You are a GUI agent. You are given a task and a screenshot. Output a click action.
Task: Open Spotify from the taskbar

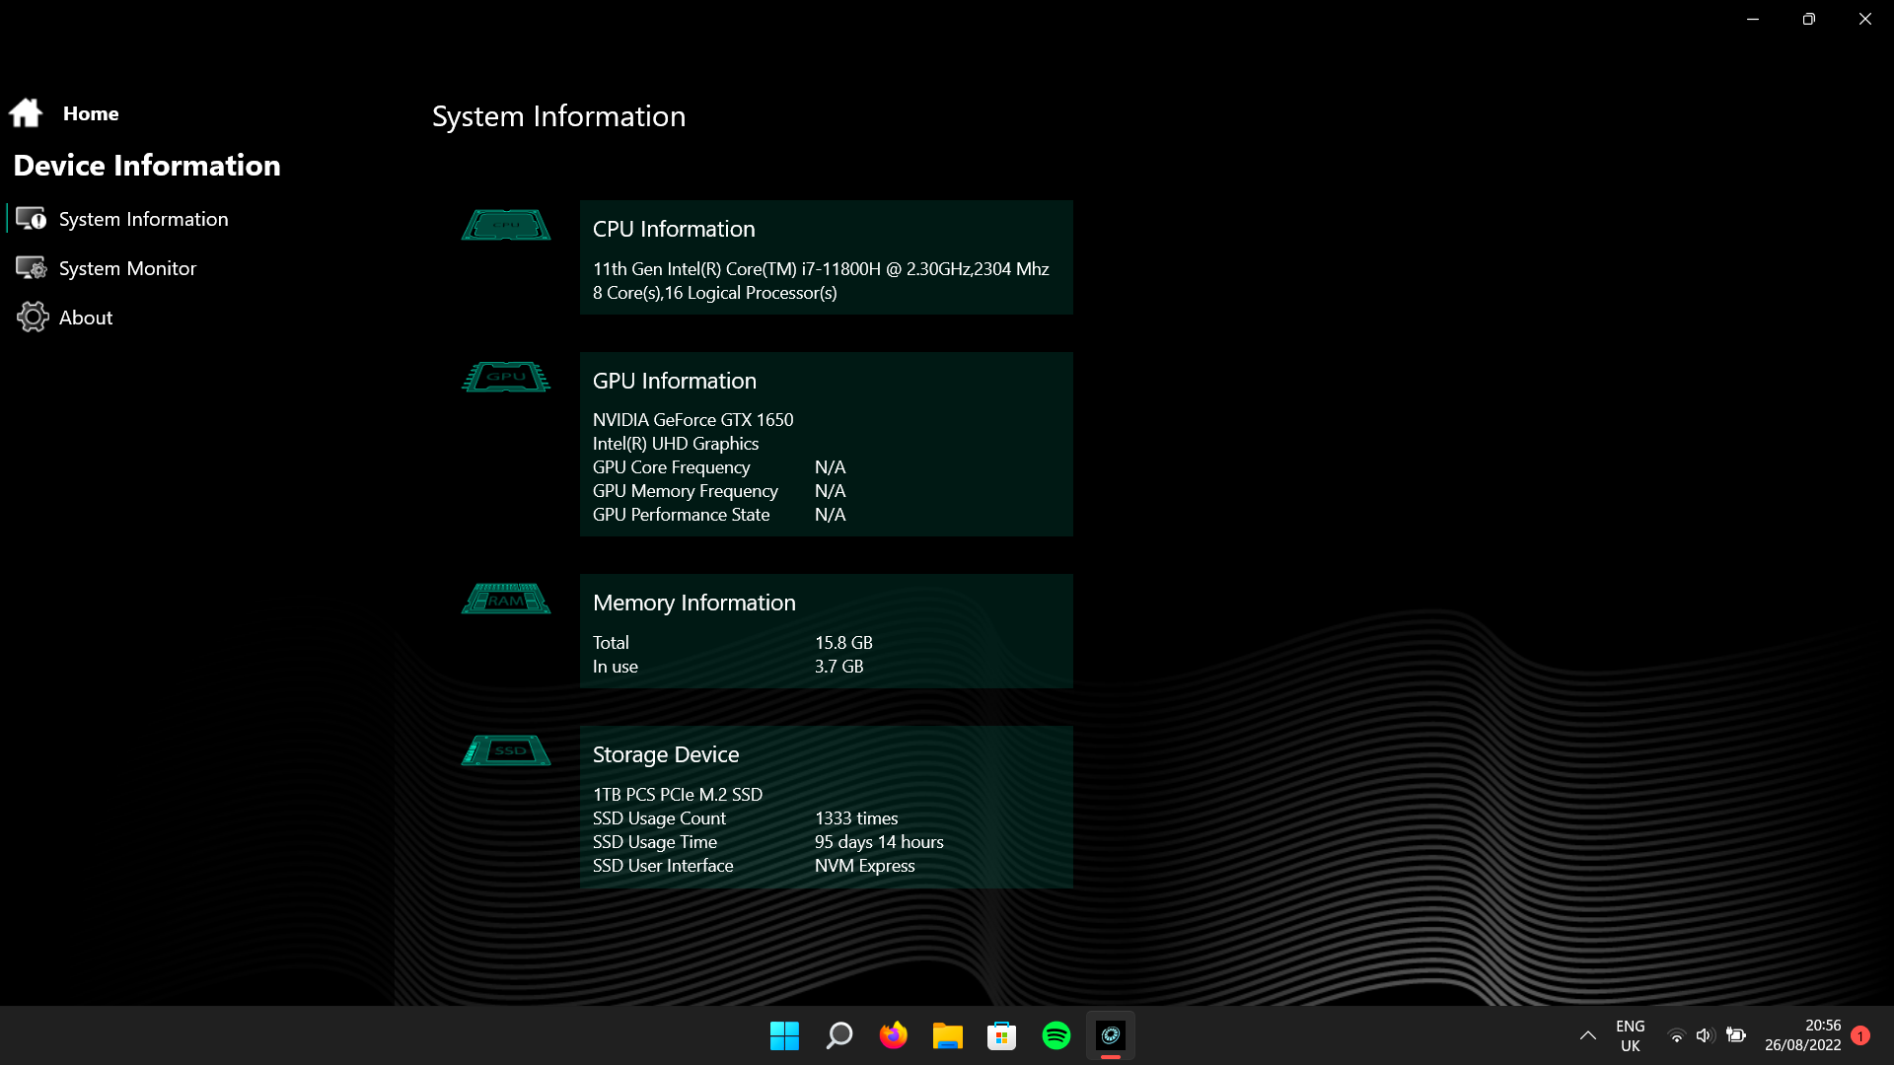[x=1056, y=1035]
